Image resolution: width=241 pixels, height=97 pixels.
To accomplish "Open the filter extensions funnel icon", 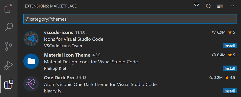I will (196, 6).
